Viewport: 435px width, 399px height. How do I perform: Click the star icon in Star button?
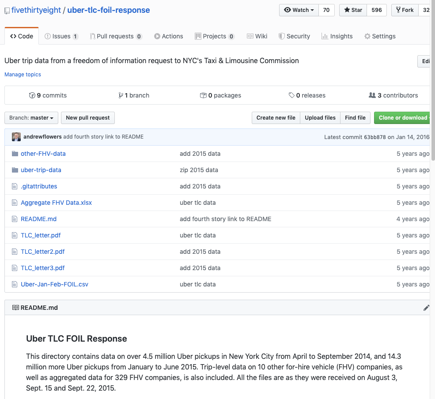(x=347, y=10)
